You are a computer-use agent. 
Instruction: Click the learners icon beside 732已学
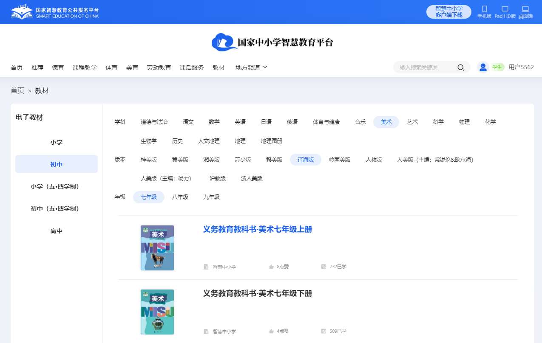click(323, 267)
